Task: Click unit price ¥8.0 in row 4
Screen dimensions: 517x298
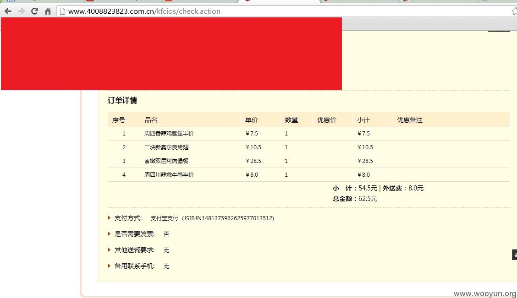Action: 252,174
